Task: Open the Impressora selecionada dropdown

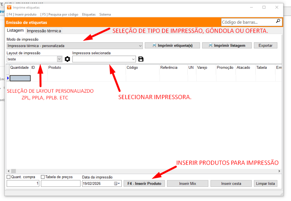Action: click(134, 59)
